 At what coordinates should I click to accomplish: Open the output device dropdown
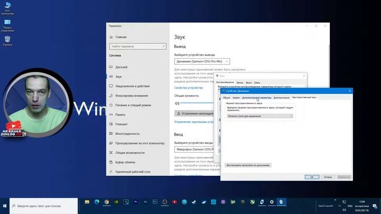tap(202, 61)
